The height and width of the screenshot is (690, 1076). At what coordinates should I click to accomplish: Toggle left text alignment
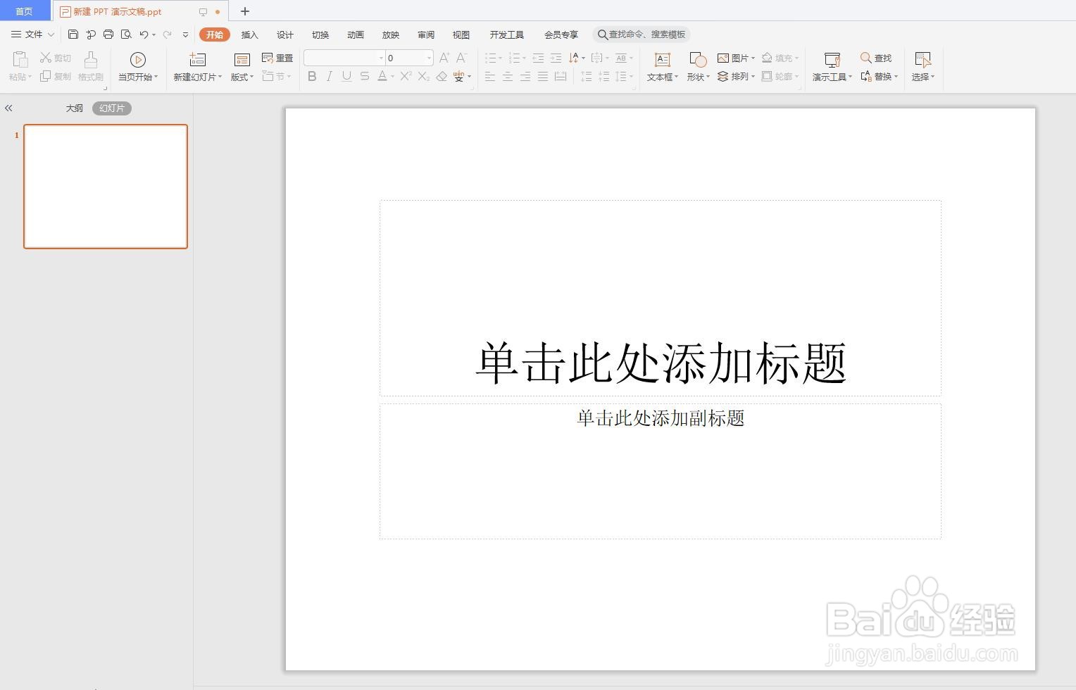click(x=490, y=76)
